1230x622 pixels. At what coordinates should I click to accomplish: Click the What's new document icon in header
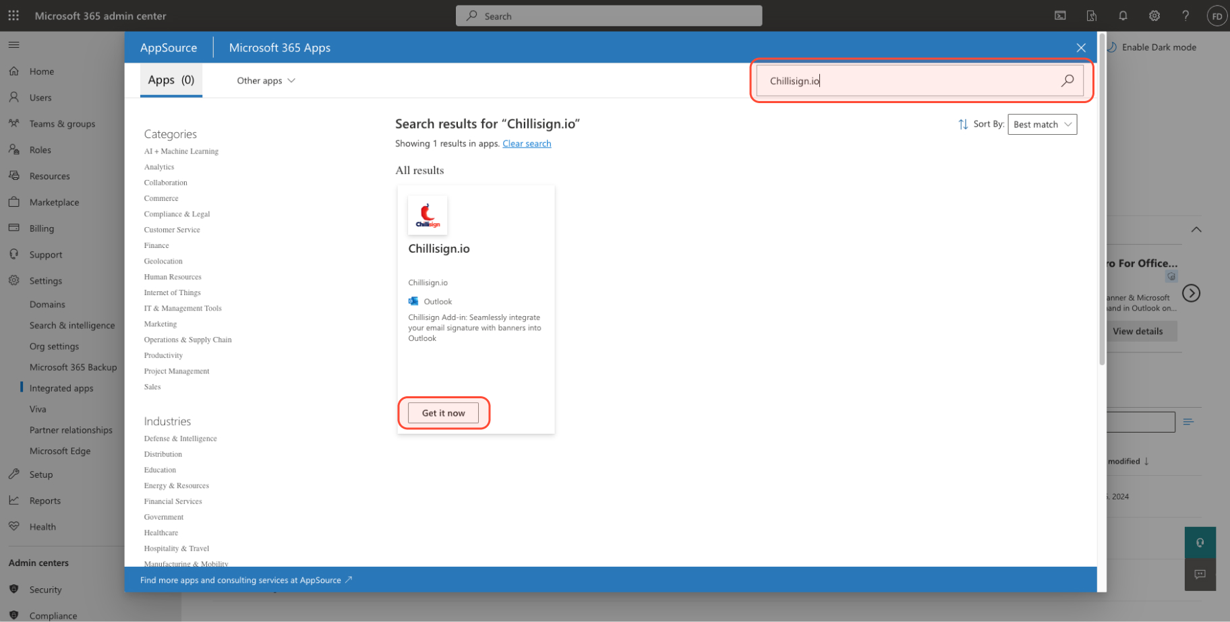point(1092,15)
